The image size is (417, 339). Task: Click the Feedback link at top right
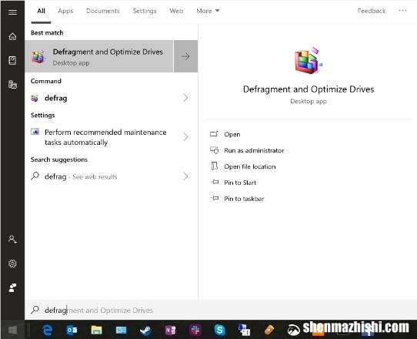372,11
